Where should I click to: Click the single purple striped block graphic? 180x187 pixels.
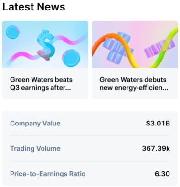[x=159, y=48]
